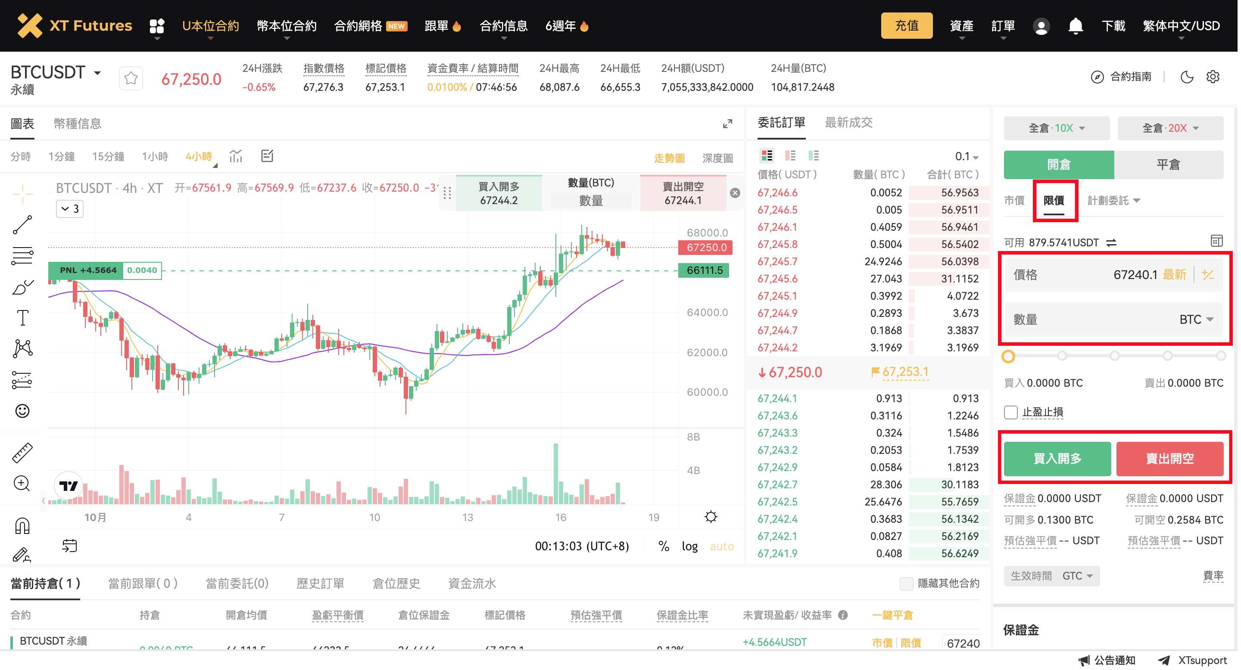Open the 歷史訂單 tab

click(x=320, y=583)
